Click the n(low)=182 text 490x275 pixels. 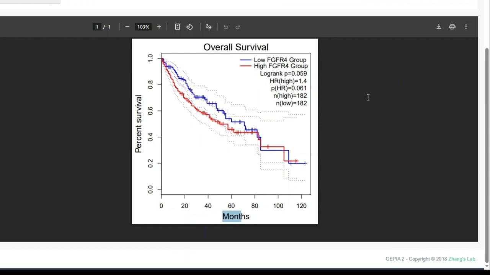coord(291,104)
